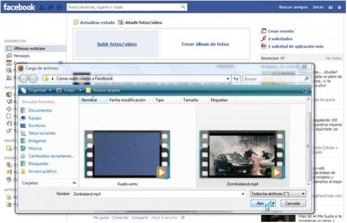The width and height of the screenshot is (347, 223).
Task: Open notifications globe icon in header
Action: [x=59, y=7]
